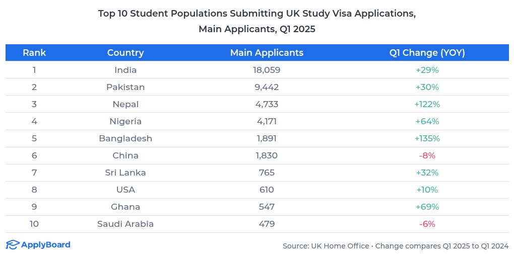Select the Nigeria country cell
514x257 pixels.
click(125, 121)
